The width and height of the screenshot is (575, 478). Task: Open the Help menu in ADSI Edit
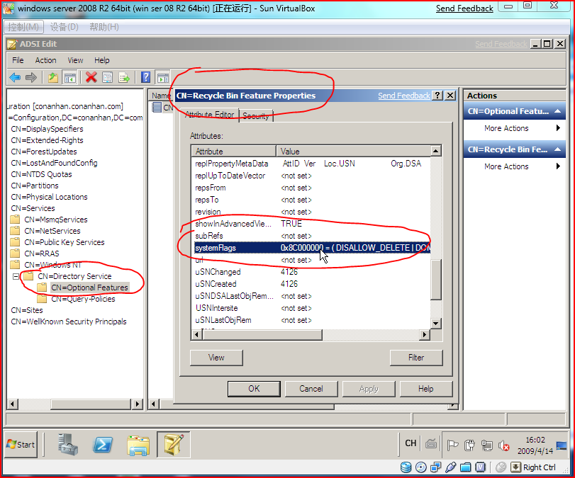pyautogui.click(x=101, y=60)
